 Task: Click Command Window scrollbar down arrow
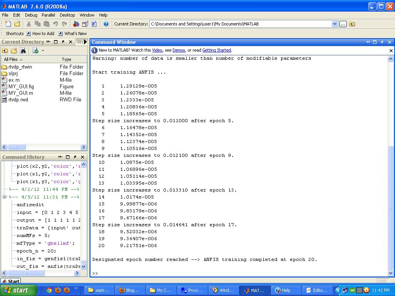pos(390,273)
